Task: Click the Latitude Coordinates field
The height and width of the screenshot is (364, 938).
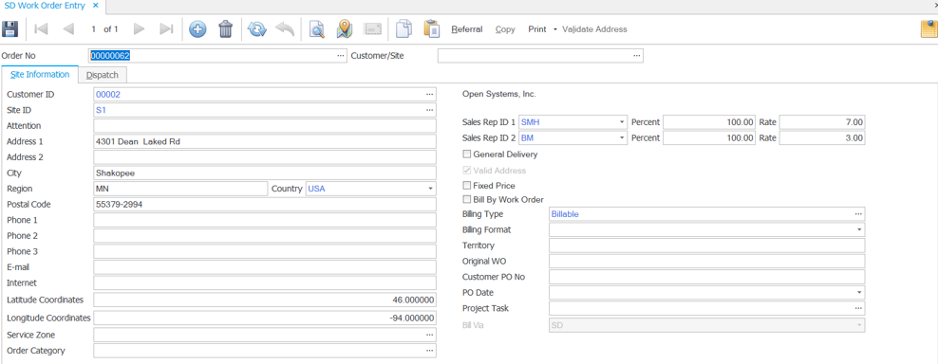Action: coord(265,300)
